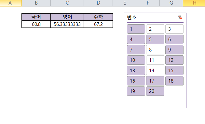Clear the 번호 slicer filter
Screen dimensions: 205x124
point(180,17)
